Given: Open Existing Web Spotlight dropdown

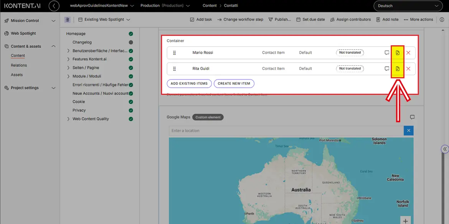Looking at the screenshot, I should (x=104, y=20).
